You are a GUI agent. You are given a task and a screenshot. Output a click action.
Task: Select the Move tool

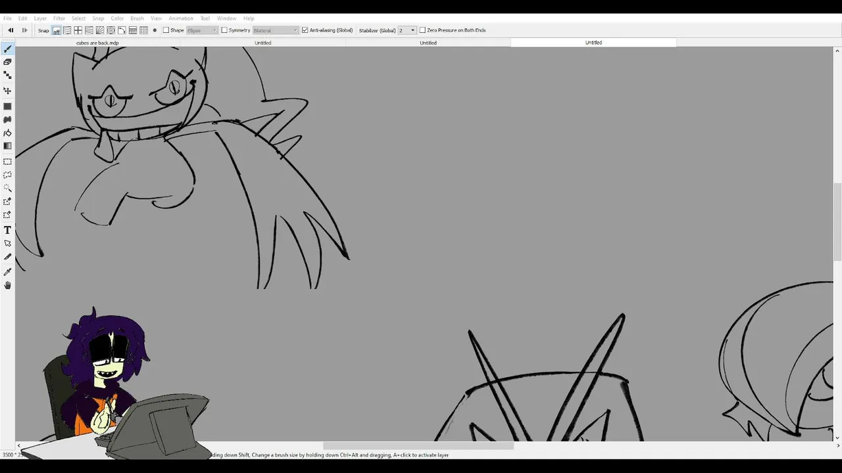(7, 91)
